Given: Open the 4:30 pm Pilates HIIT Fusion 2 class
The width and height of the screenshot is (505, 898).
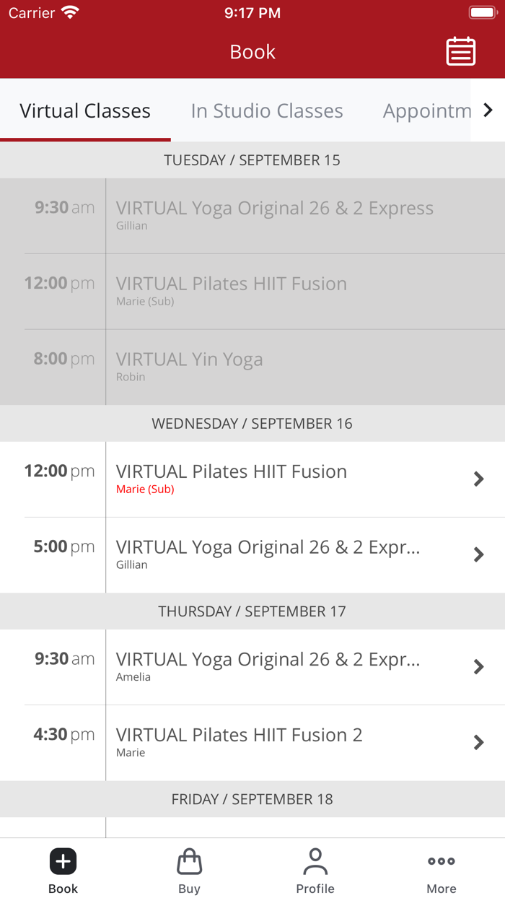Looking at the screenshot, I should pyautogui.click(x=478, y=742).
